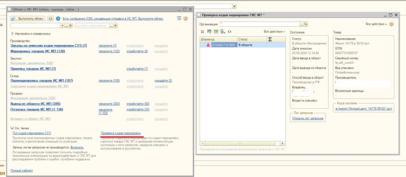Image resolution: width=406 pixels, height=177 pixels.
Task: Click the green card icon in verification toolbar
Action: pyautogui.click(x=216, y=31)
